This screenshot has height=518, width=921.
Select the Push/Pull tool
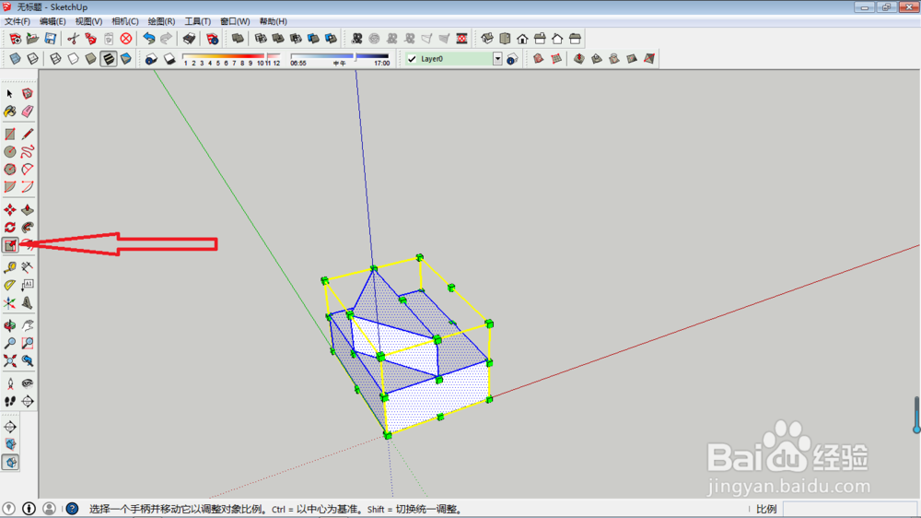[28, 210]
